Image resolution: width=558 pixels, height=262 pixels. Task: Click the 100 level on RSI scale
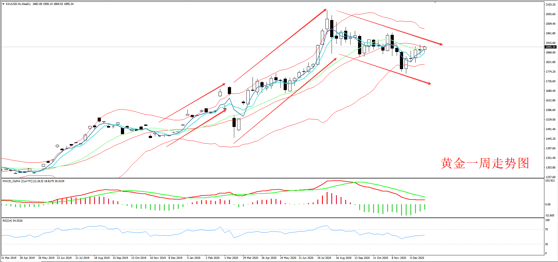(547, 220)
